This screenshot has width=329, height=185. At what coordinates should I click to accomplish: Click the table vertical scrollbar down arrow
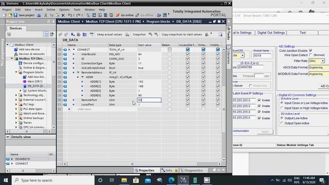[x=224, y=159]
